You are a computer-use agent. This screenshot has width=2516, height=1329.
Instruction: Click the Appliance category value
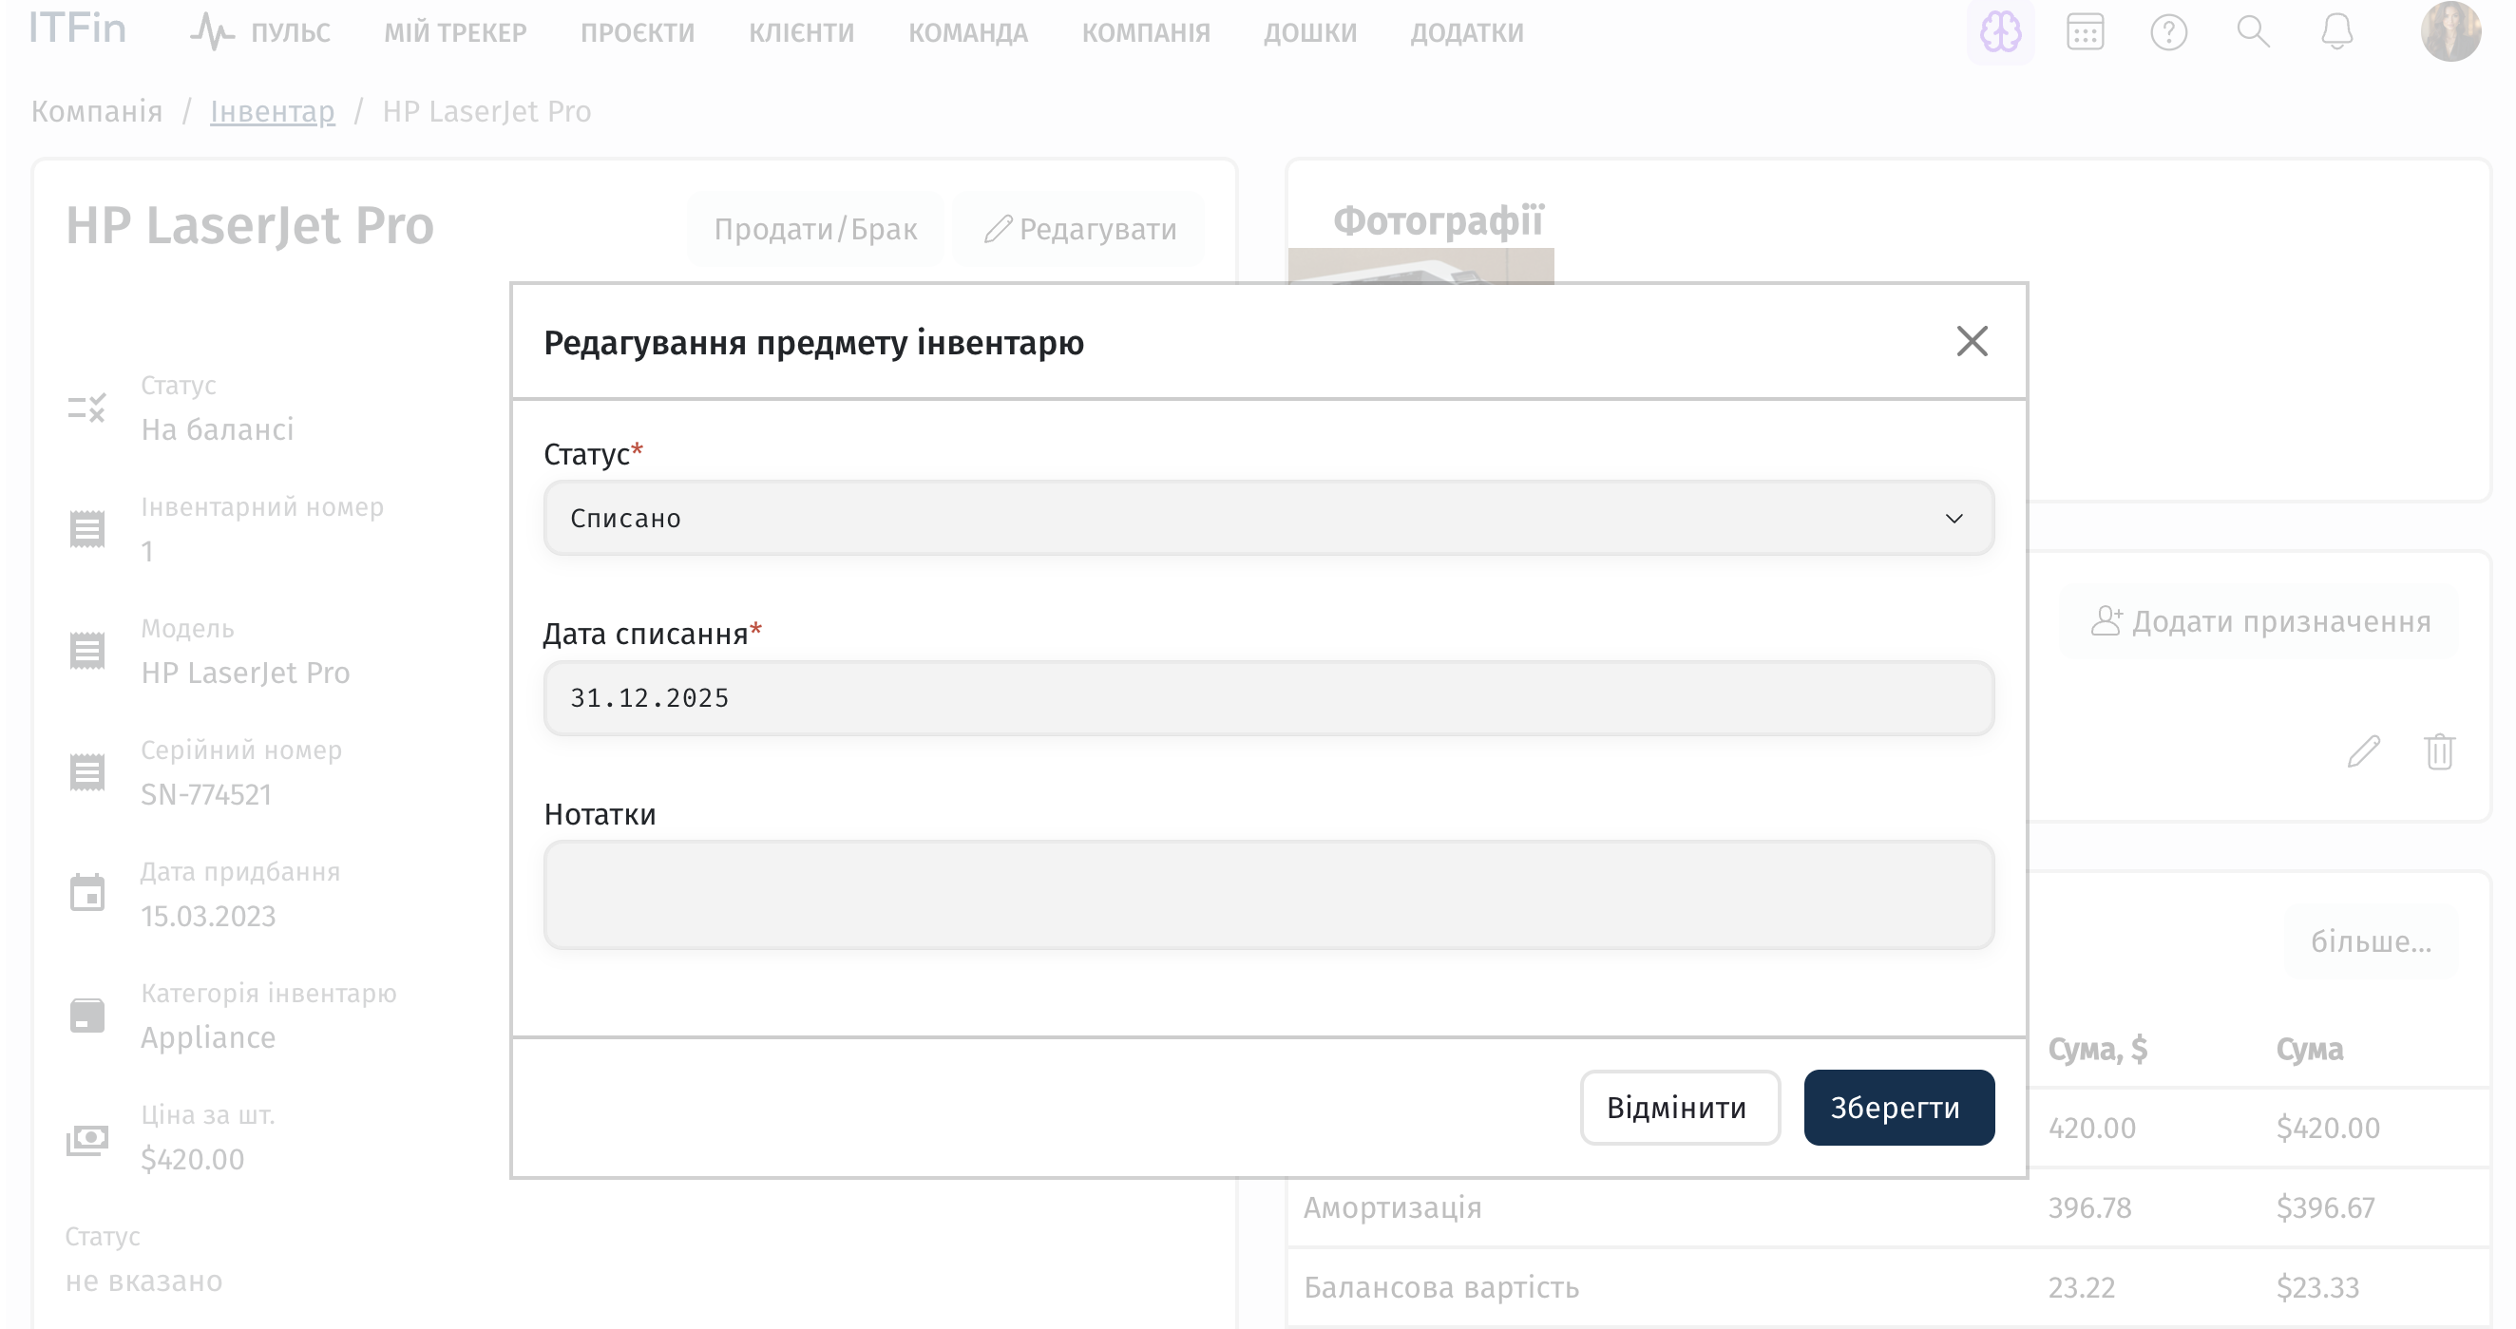click(x=208, y=1038)
